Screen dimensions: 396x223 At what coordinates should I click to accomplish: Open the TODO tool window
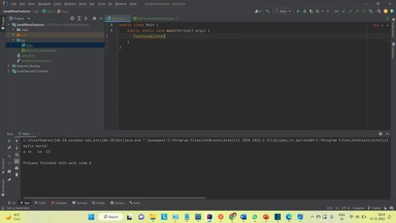tap(40, 203)
